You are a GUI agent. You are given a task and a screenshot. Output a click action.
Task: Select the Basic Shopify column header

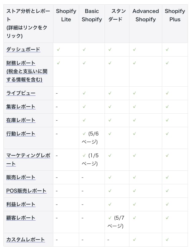click(92, 15)
